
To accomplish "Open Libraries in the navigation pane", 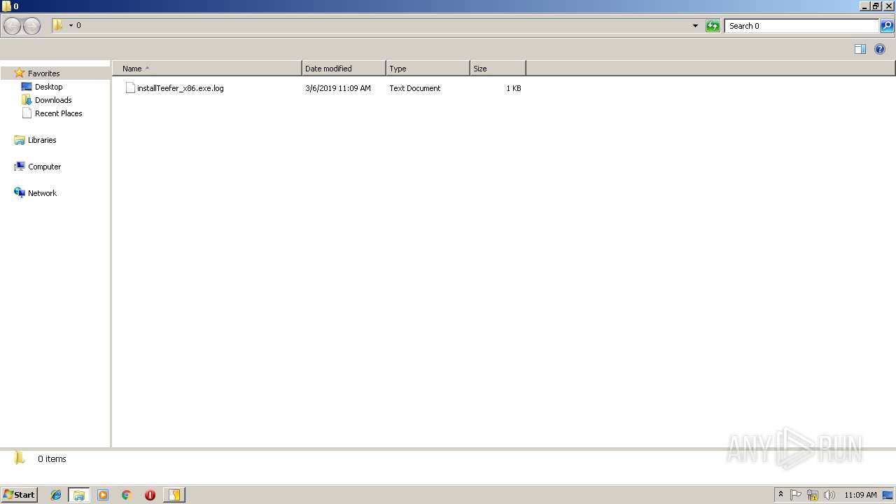I will (42, 140).
